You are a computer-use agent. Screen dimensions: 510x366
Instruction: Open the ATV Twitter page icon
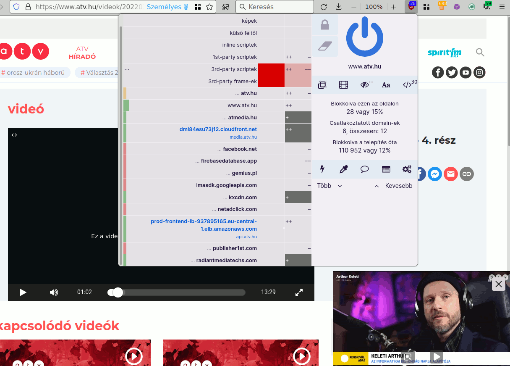coord(452,73)
